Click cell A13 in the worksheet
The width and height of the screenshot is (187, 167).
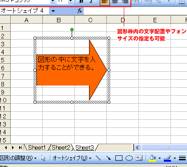27,124
